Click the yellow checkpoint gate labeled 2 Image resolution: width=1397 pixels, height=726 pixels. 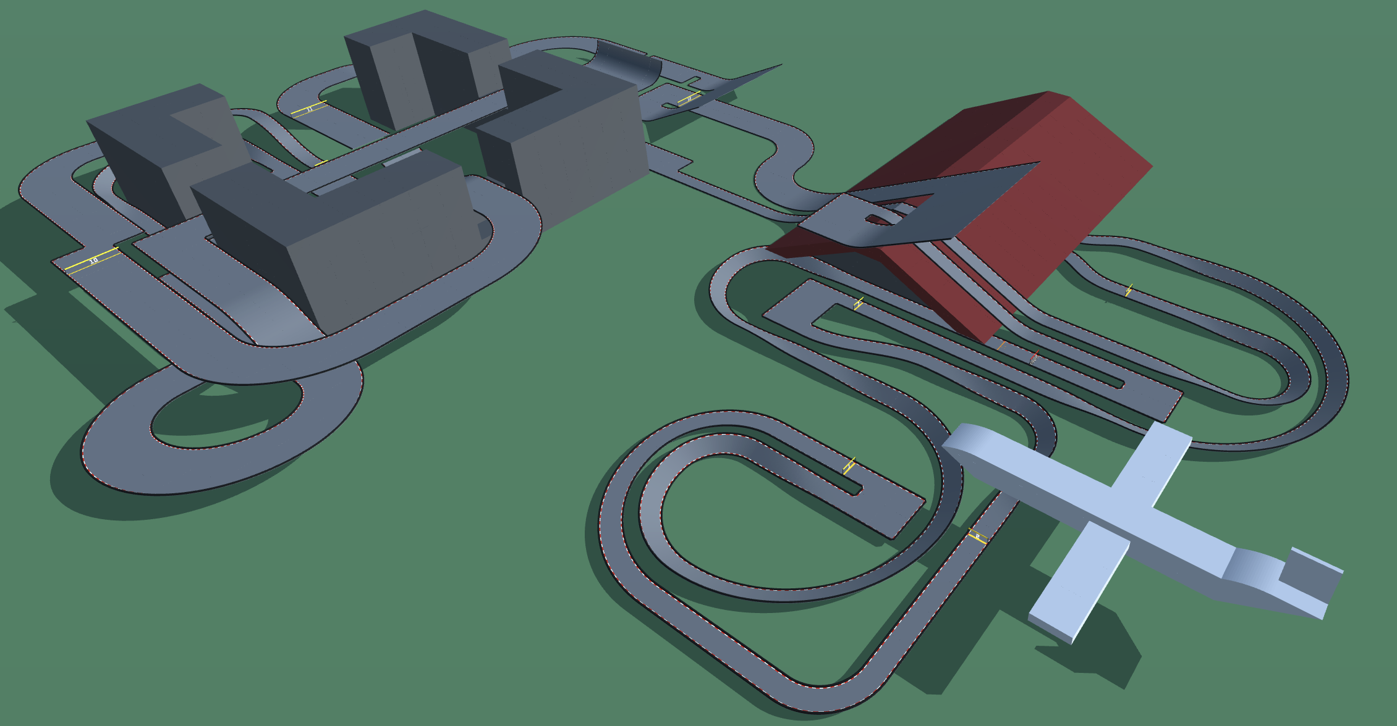pyautogui.click(x=977, y=536)
